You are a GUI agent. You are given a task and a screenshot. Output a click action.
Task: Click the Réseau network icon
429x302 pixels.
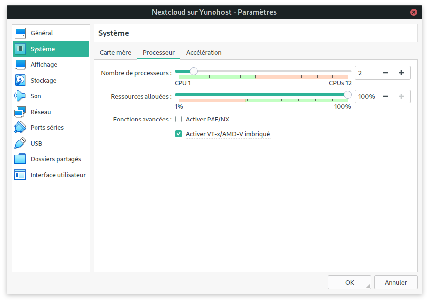[x=20, y=112]
